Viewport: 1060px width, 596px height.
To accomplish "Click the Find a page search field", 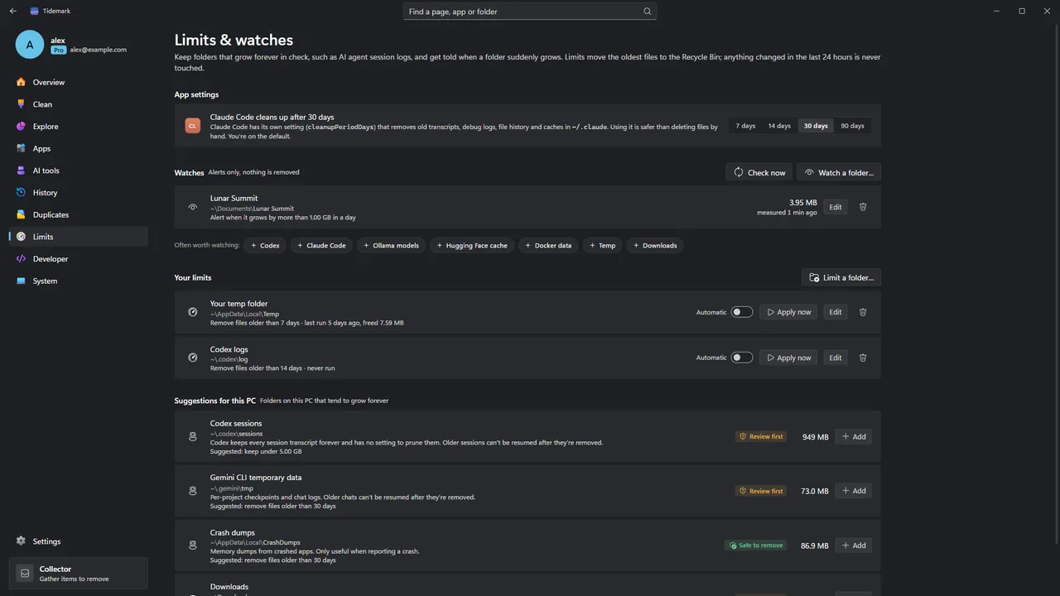I will point(530,12).
